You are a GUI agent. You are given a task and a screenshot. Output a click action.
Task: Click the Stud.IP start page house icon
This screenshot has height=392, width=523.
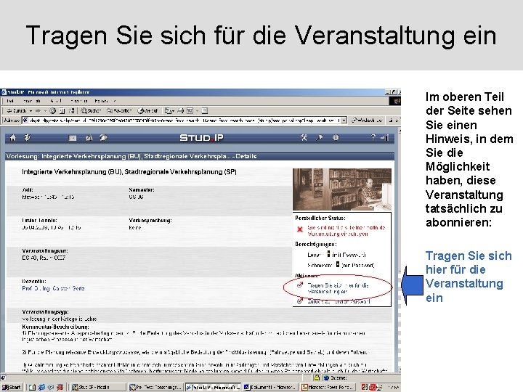[x=13, y=138]
